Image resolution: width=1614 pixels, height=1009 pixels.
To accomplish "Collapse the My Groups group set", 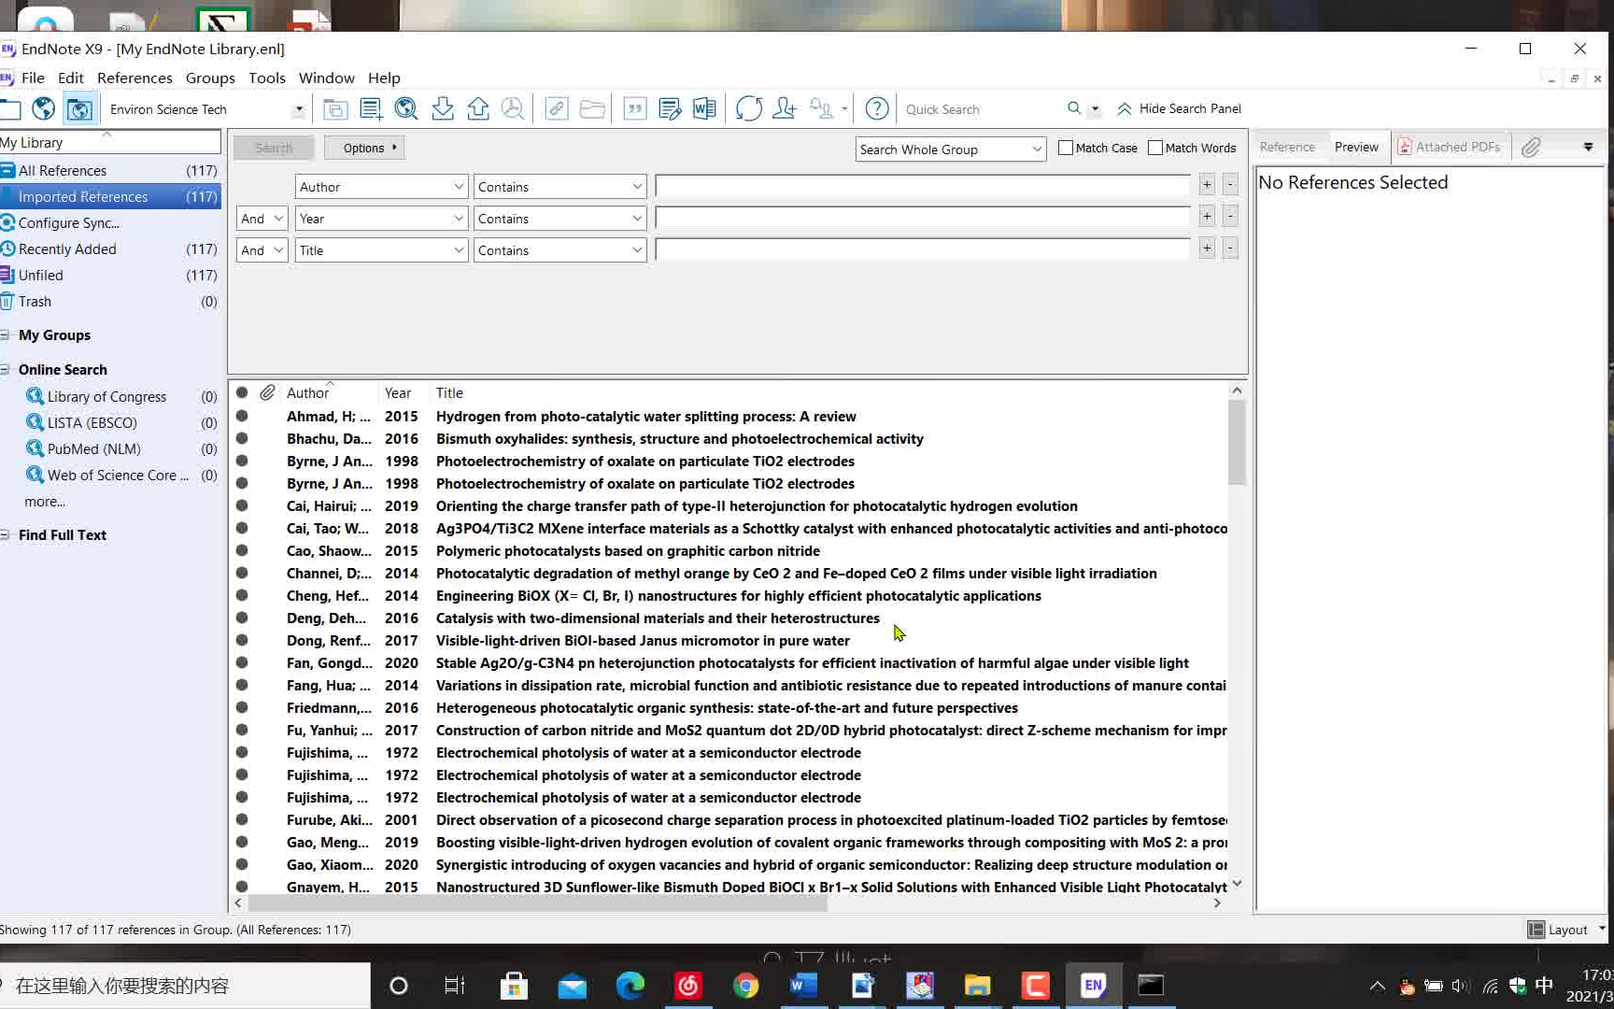I will tap(6, 335).
